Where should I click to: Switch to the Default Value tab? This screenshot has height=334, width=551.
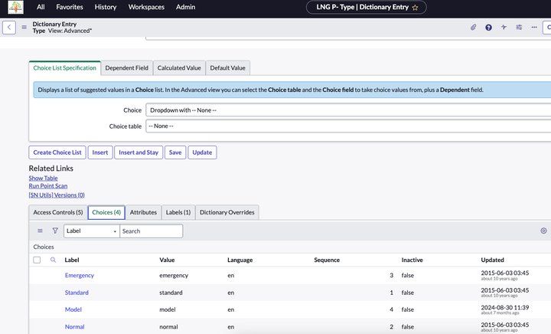(228, 68)
